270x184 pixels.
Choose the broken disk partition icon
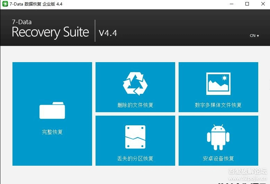[135, 137]
